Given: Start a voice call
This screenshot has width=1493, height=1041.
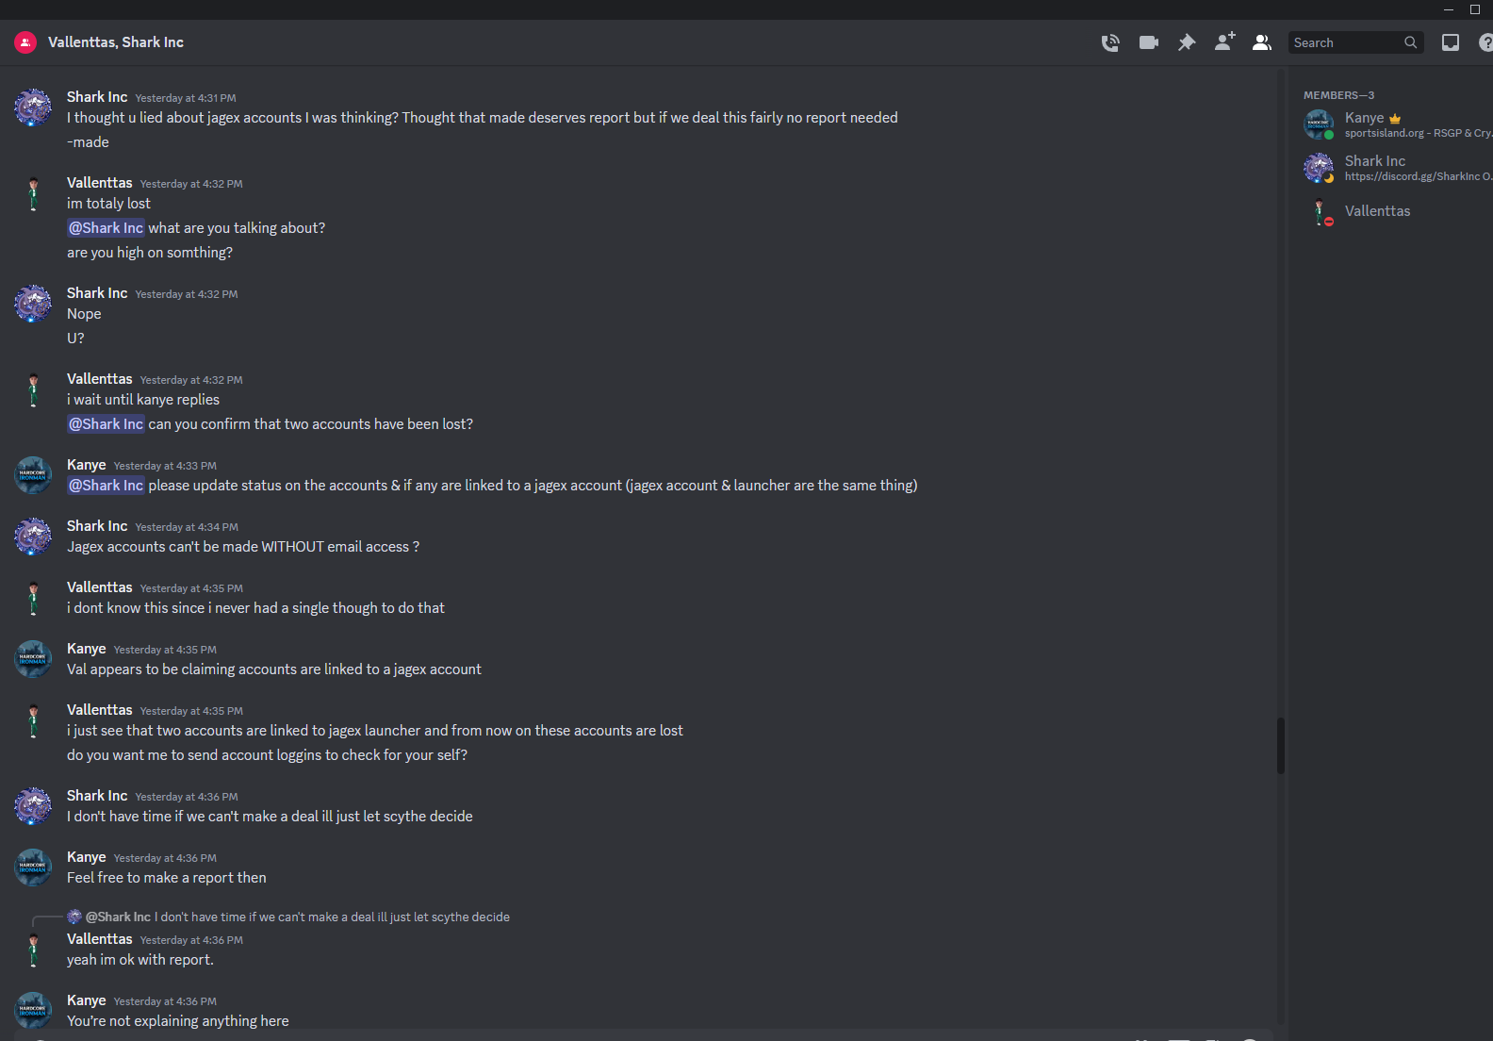Looking at the screenshot, I should pyautogui.click(x=1110, y=42).
